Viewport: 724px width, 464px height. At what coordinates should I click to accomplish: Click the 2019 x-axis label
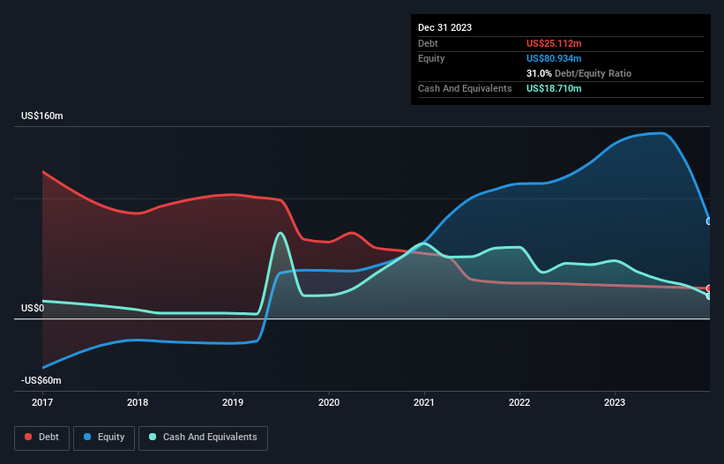pos(233,402)
